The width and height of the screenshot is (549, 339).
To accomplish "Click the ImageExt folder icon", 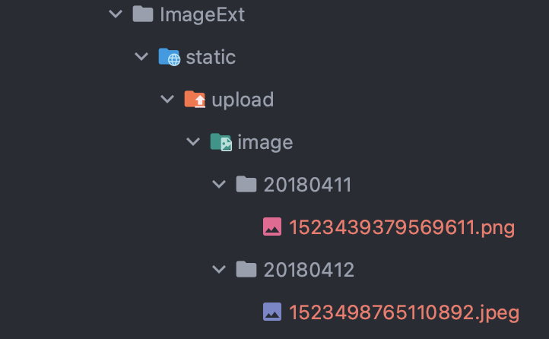I will coord(143,14).
